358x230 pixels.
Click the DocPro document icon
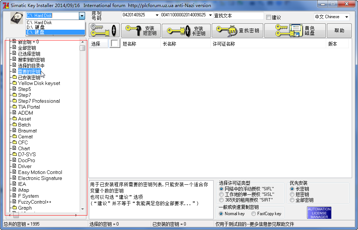pos(14,160)
